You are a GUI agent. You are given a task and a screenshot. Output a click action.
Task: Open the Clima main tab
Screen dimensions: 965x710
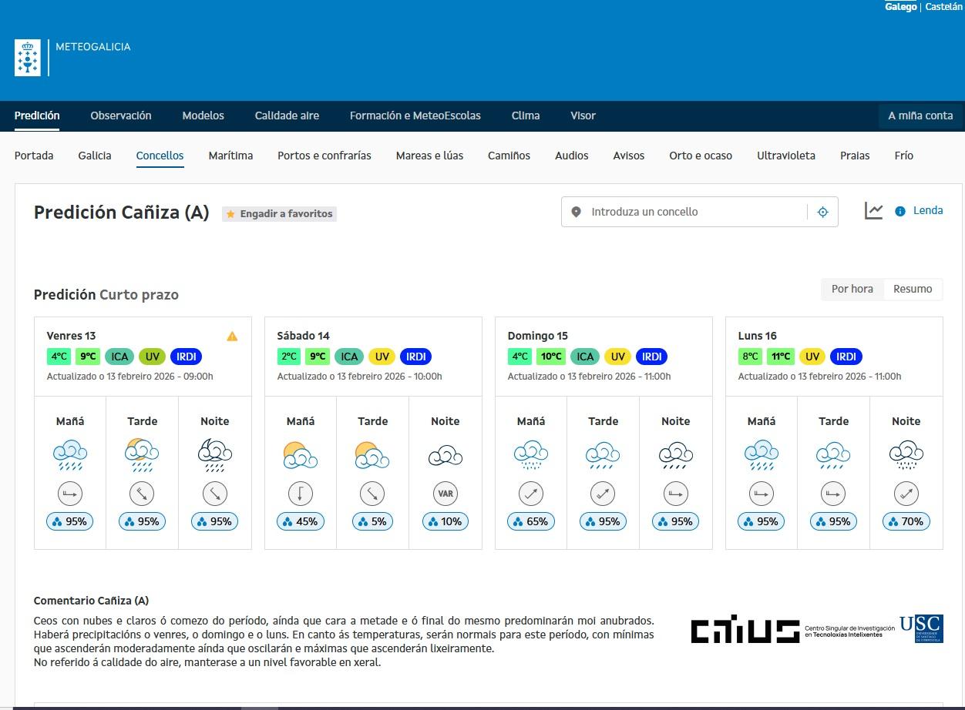click(526, 116)
